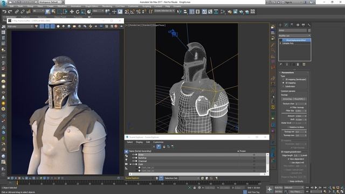Screen dimensions: 345x194
Task: Activate the Select and Scale tool
Action: tap(83, 11)
